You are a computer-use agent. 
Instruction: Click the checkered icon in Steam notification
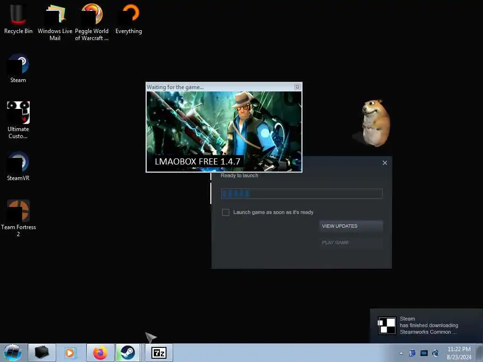pyautogui.click(x=387, y=325)
